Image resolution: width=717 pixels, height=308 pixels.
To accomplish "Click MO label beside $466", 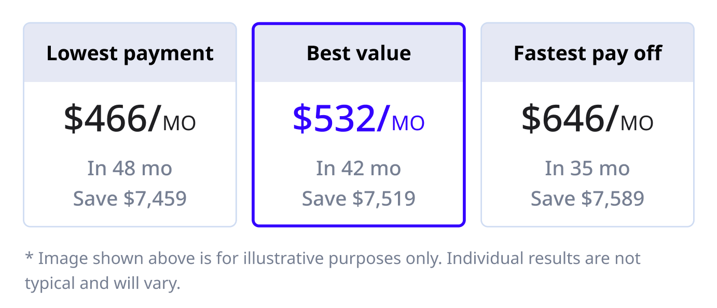I will point(180,123).
